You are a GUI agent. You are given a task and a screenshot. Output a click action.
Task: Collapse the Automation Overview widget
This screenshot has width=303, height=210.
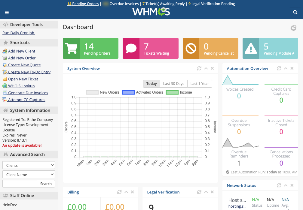[x=286, y=68]
